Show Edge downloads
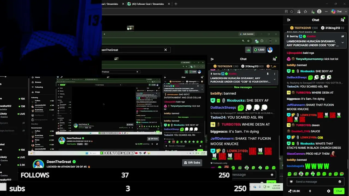349x196 pixels. pyautogui.click(x=312, y=11)
